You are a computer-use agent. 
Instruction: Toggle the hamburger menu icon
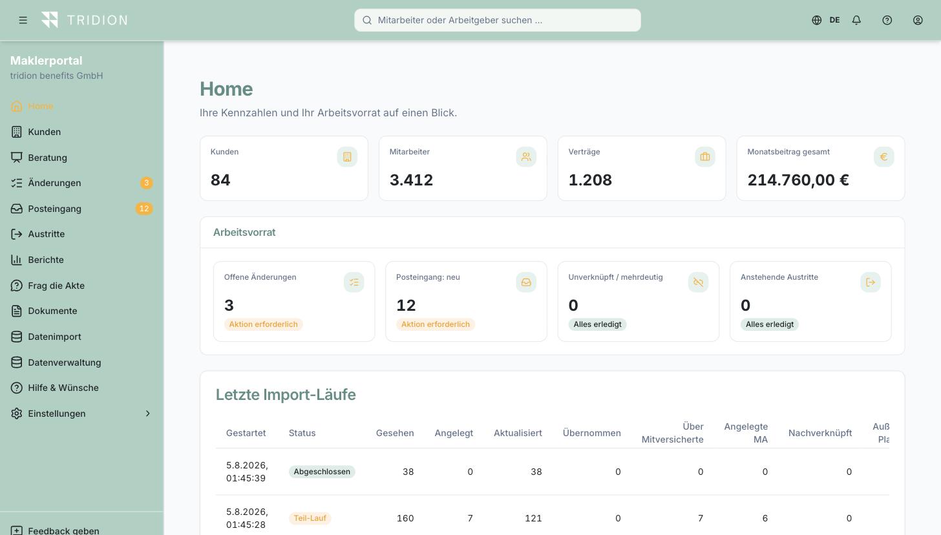(x=23, y=20)
